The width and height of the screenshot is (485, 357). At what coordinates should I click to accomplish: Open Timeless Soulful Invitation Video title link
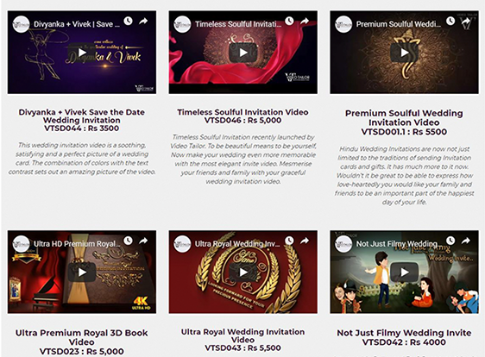tap(243, 112)
